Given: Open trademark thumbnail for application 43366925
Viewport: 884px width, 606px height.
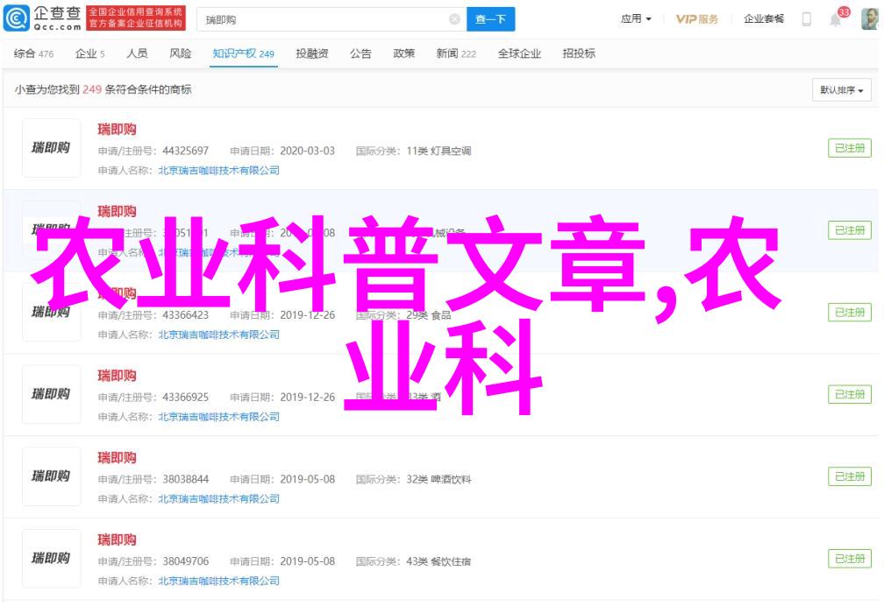Looking at the screenshot, I should pyautogui.click(x=51, y=394).
